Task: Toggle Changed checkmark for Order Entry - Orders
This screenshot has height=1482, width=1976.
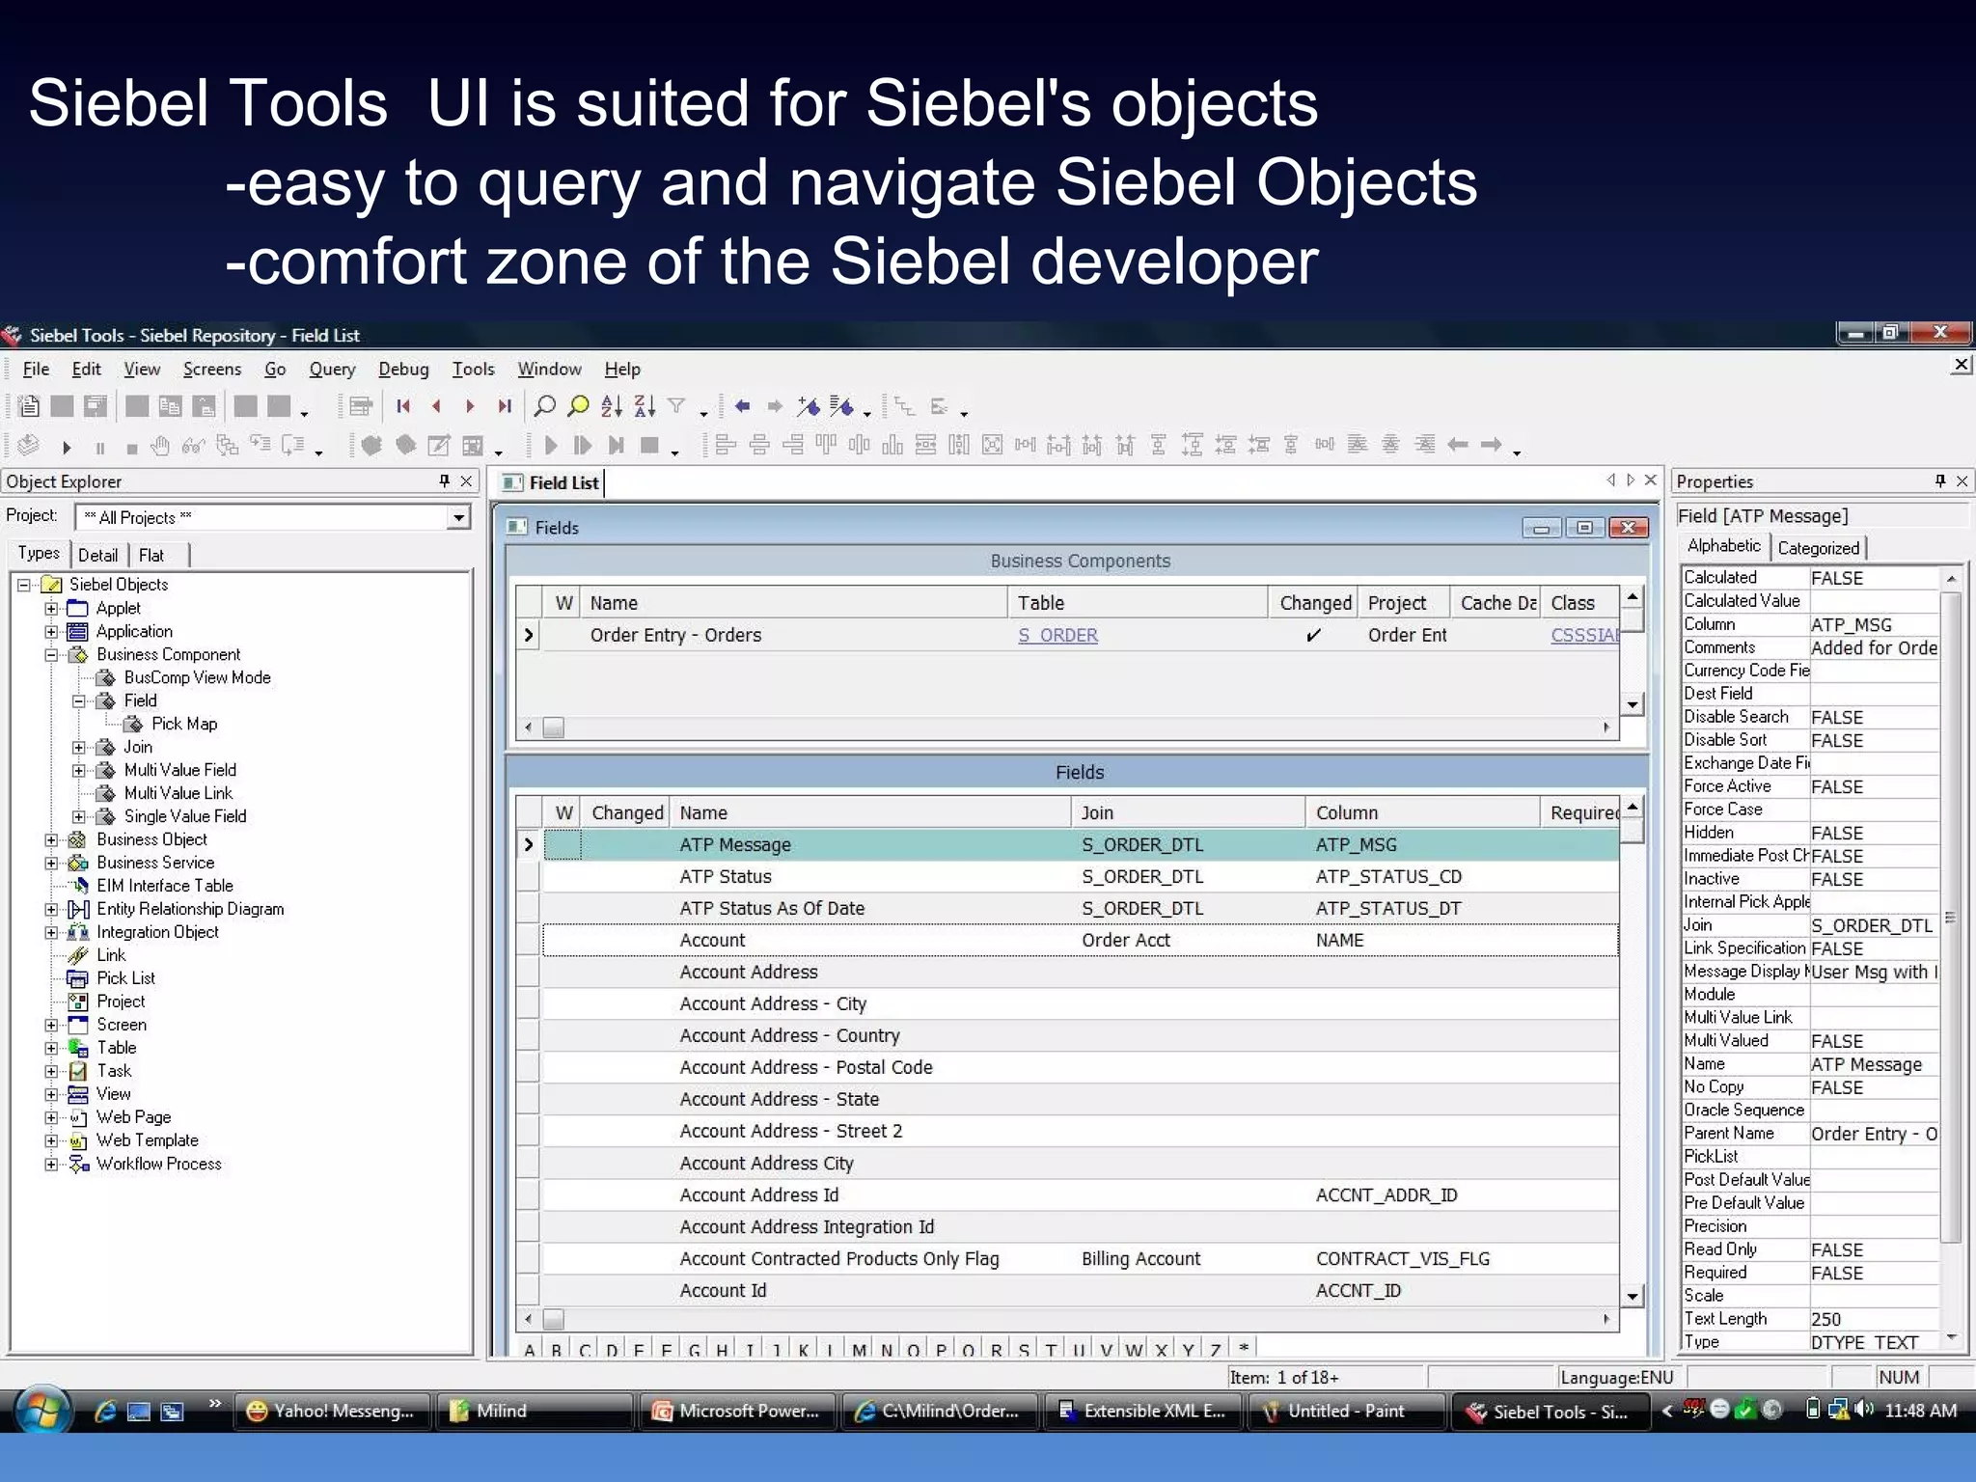Action: [1312, 635]
